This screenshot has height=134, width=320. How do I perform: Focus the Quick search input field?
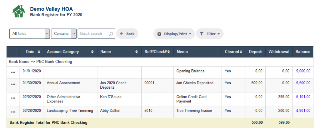(96, 34)
